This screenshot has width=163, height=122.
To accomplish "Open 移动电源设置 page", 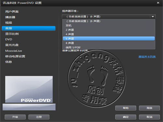I will [x=15, y=56].
